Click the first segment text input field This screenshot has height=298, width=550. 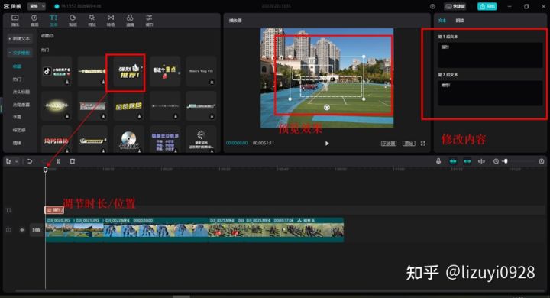tap(490, 55)
